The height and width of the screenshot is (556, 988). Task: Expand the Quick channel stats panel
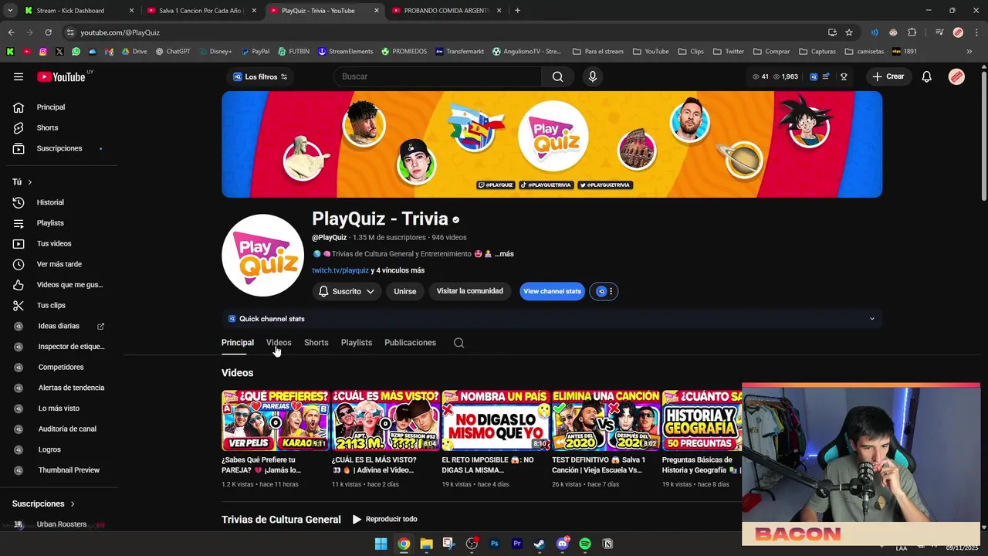(x=552, y=319)
